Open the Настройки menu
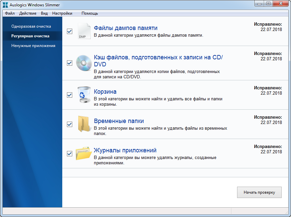The image size is (291, 217). click(62, 13)
